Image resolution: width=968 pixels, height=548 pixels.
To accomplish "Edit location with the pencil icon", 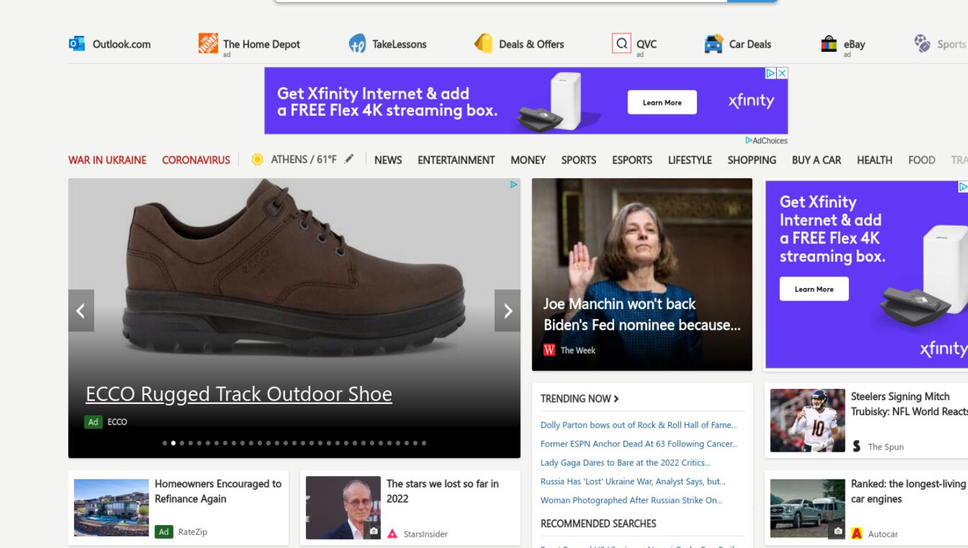I will coord(349,158).
